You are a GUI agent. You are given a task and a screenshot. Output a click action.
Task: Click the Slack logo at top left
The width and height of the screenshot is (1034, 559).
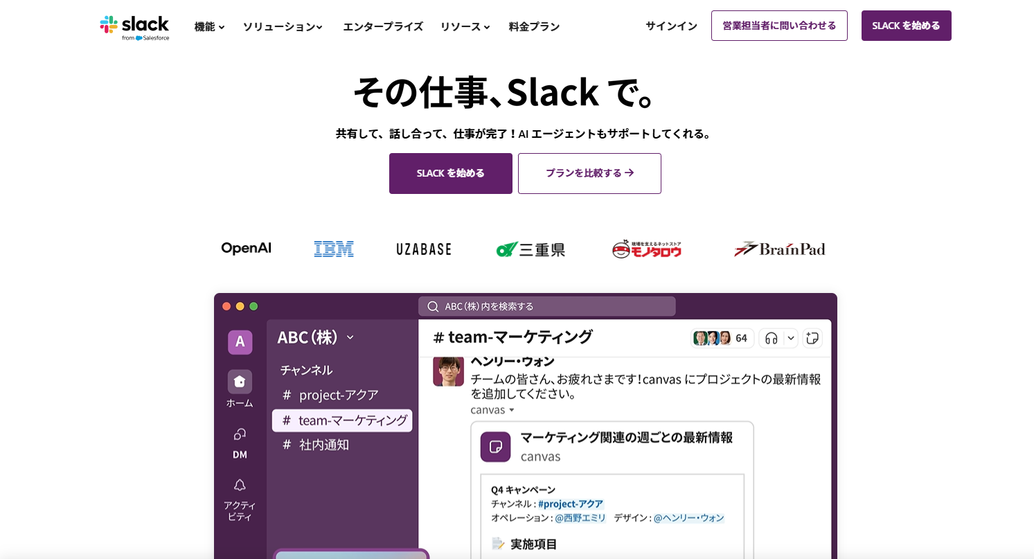tap(135, 26)
